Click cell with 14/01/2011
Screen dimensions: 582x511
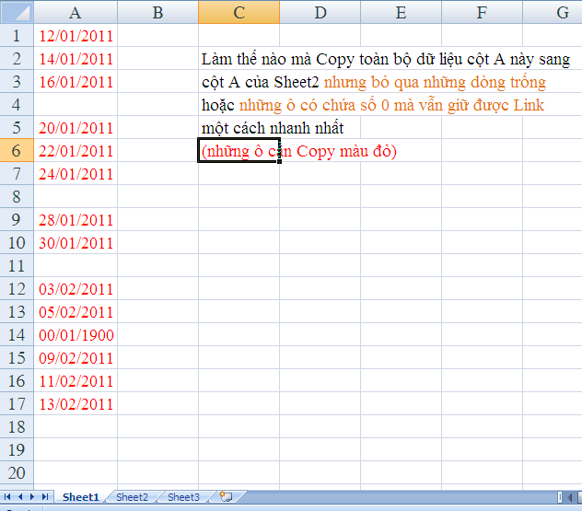[x=76, y=59]
